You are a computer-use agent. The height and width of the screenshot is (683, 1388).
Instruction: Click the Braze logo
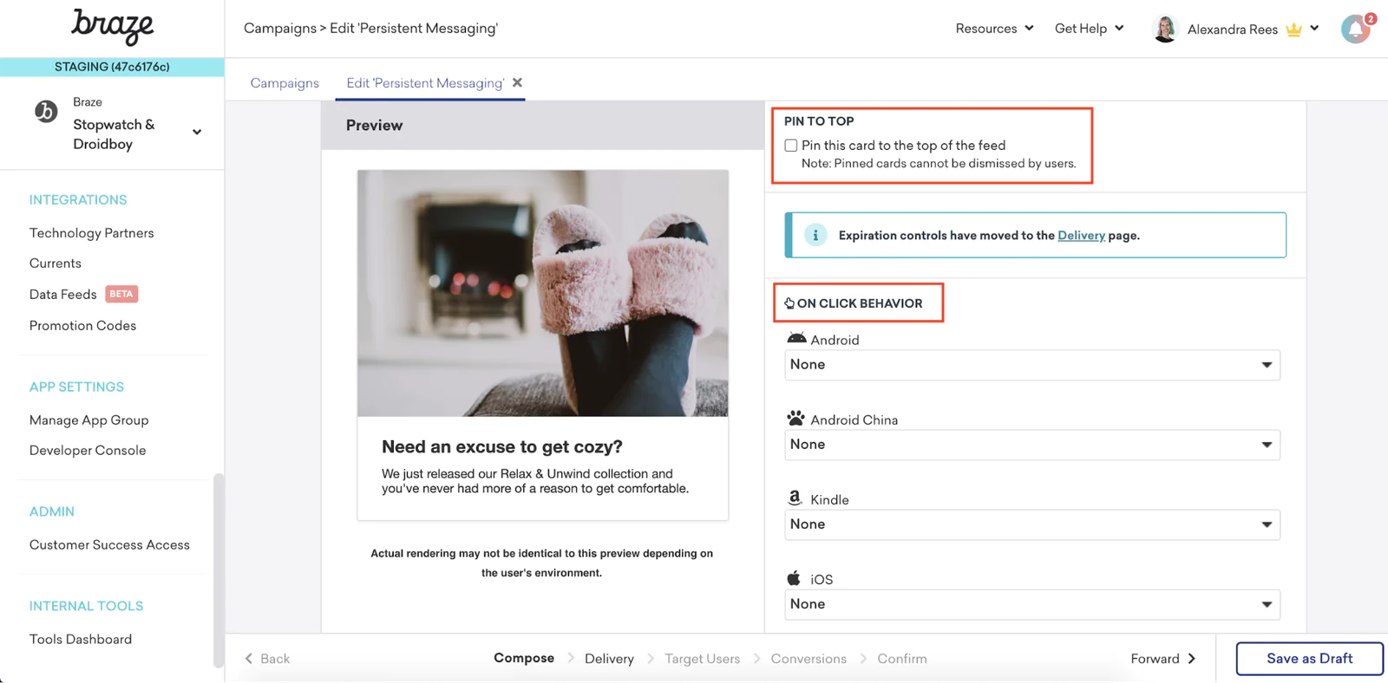(112, 26)
